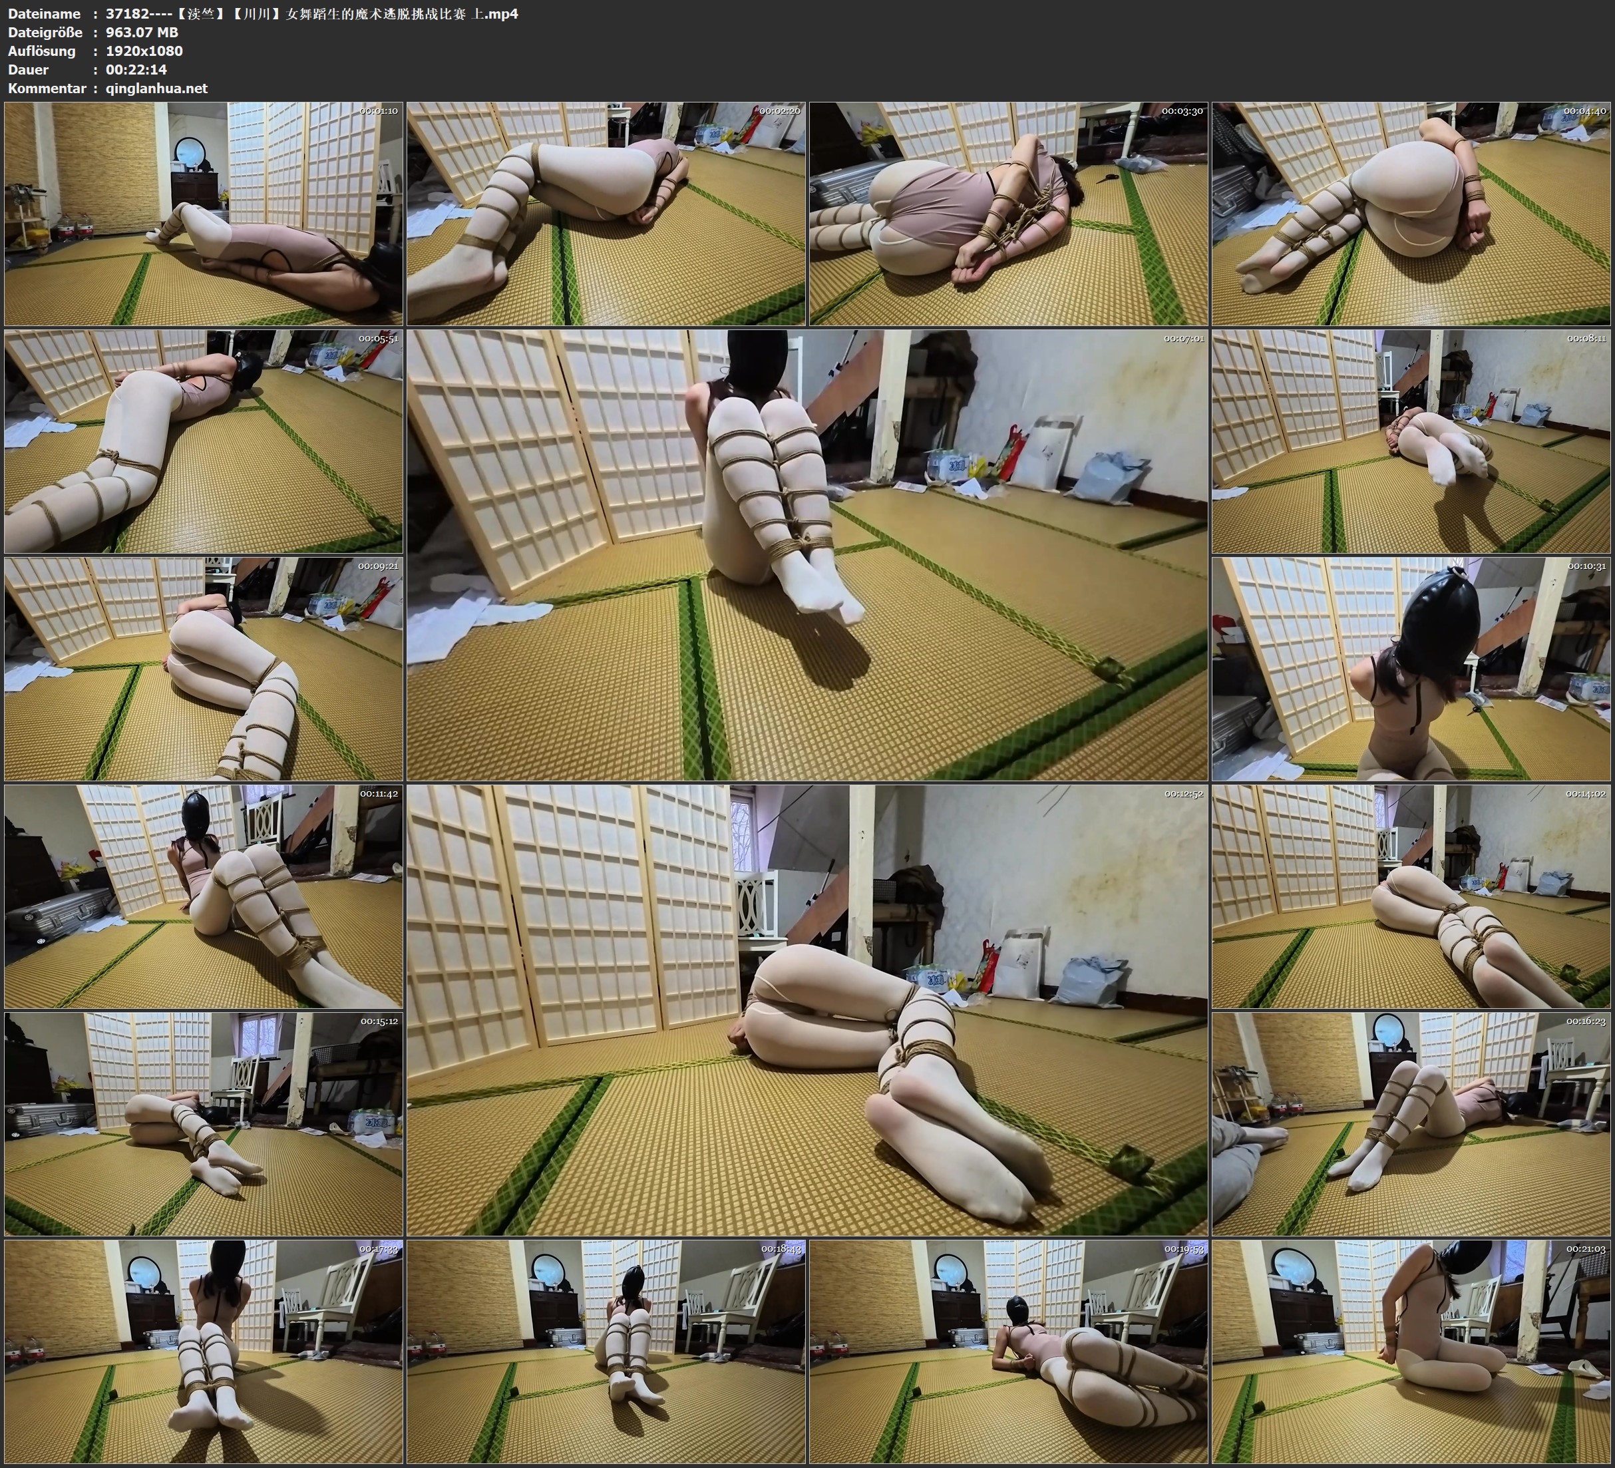
Task: Click the frame timestamped 00:14:02
Action: 1411,896
